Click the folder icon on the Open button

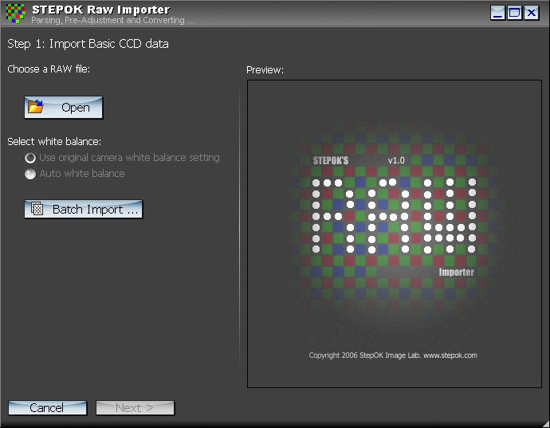pyautogui.click(x=35, y=106)
